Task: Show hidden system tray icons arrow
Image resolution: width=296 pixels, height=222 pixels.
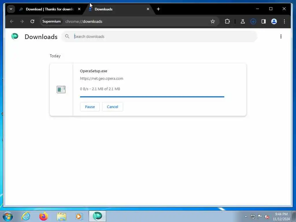Action: [246, 217]
